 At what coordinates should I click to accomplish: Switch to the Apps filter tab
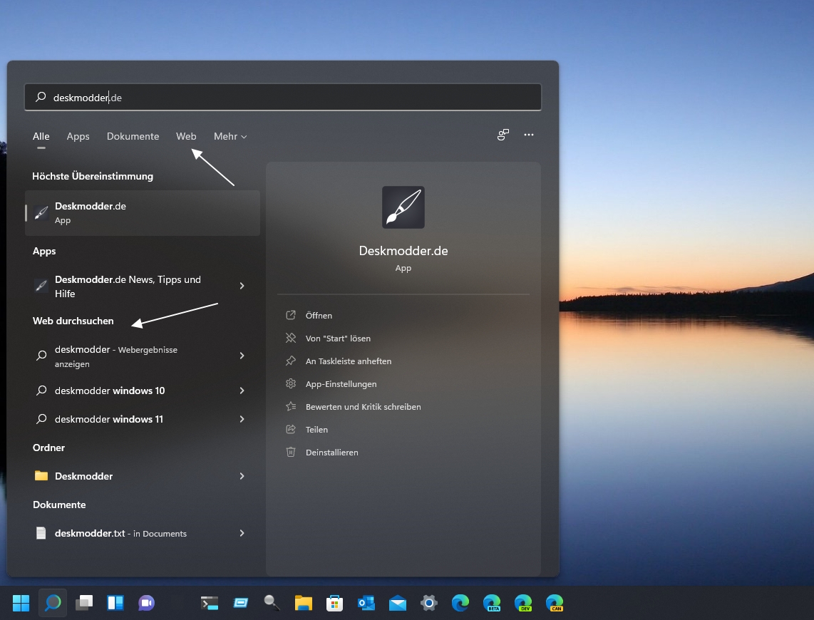click(78, 136)
